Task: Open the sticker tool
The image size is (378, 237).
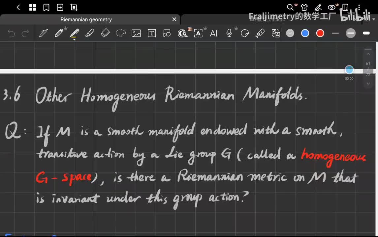Action: pos(245,33)
